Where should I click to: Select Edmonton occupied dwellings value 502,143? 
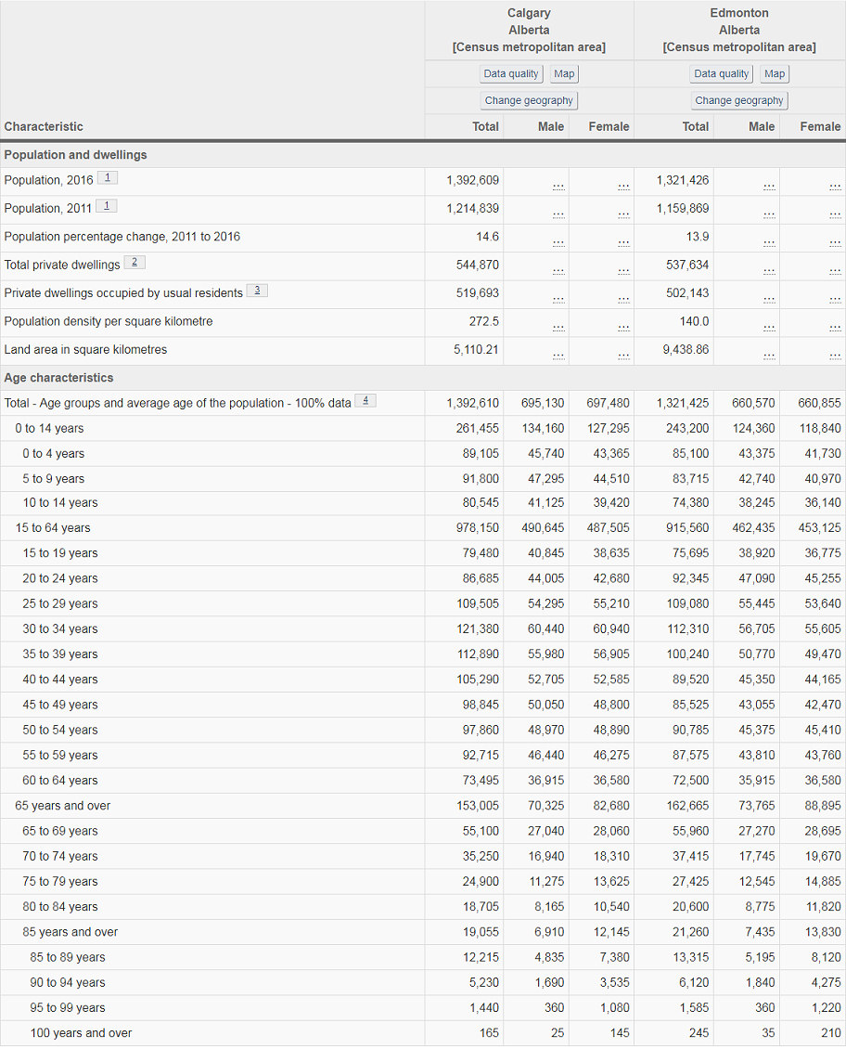coord(687,292)
